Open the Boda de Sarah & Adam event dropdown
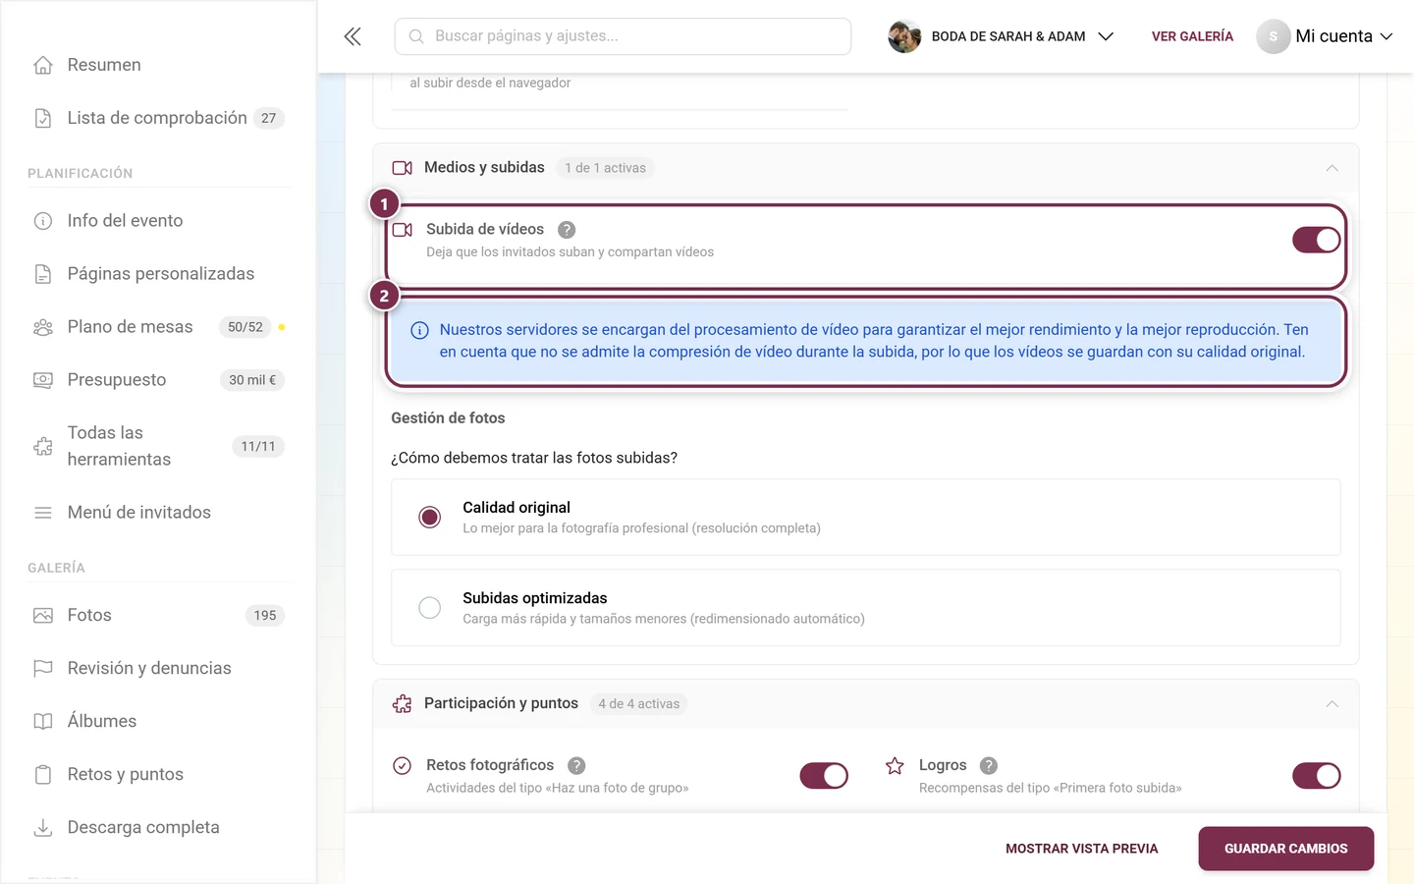The image size is (1414, 884). coord(1002,36)
